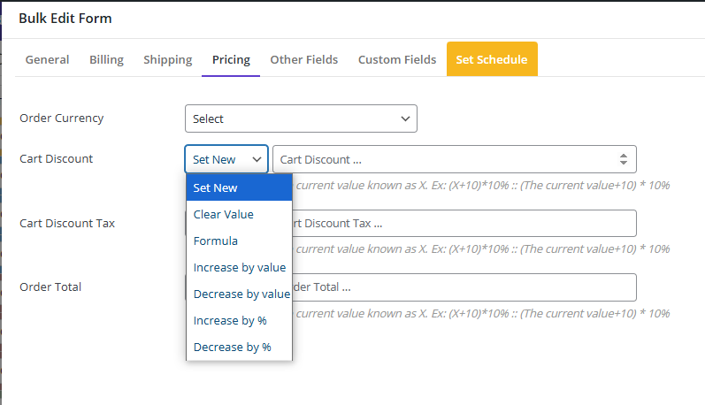This screenshot has width=705, height=405.
Task: Click the Order Total input field
Action: pos(460,287)
